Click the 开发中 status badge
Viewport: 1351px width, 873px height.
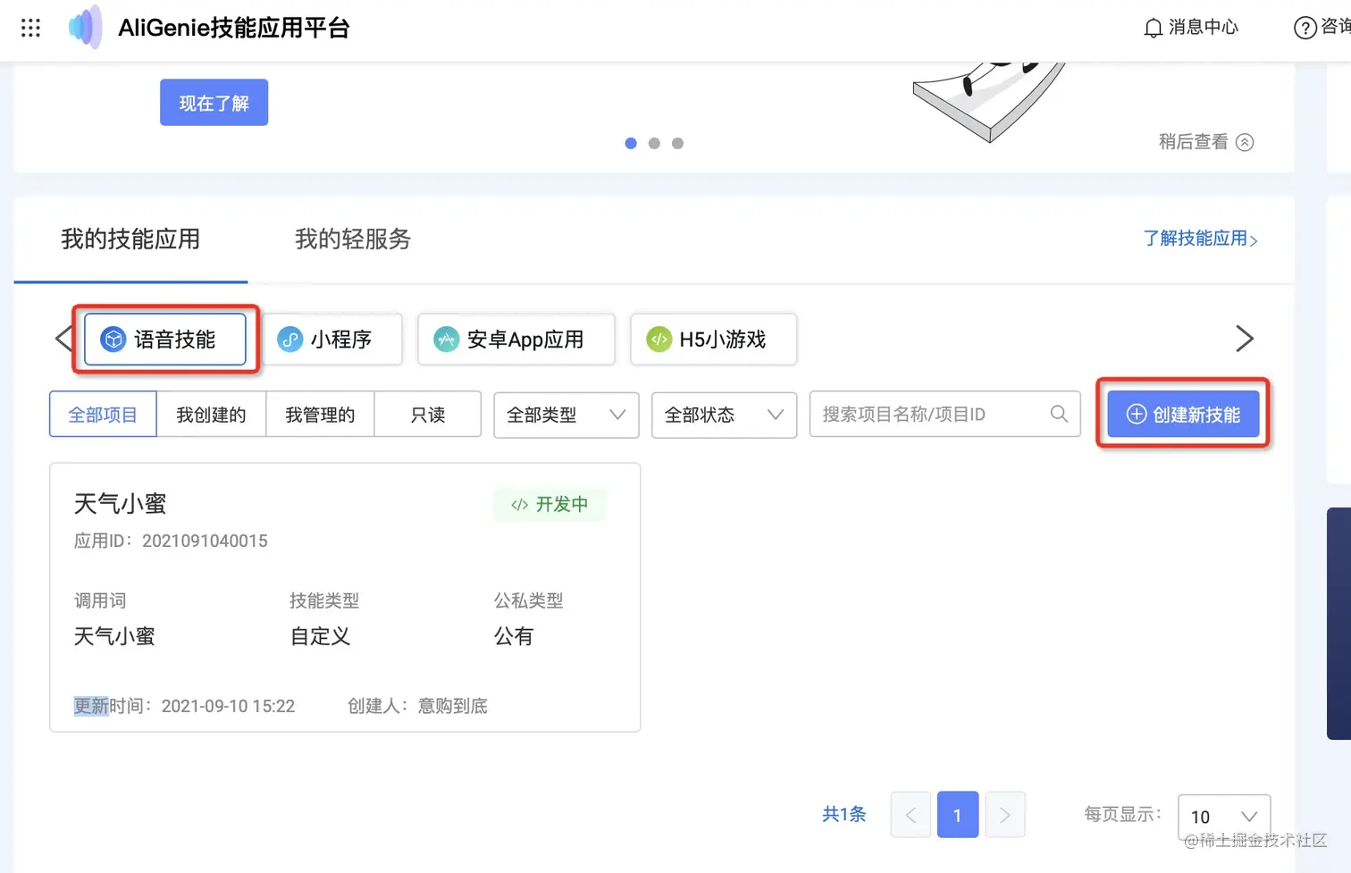550,505
